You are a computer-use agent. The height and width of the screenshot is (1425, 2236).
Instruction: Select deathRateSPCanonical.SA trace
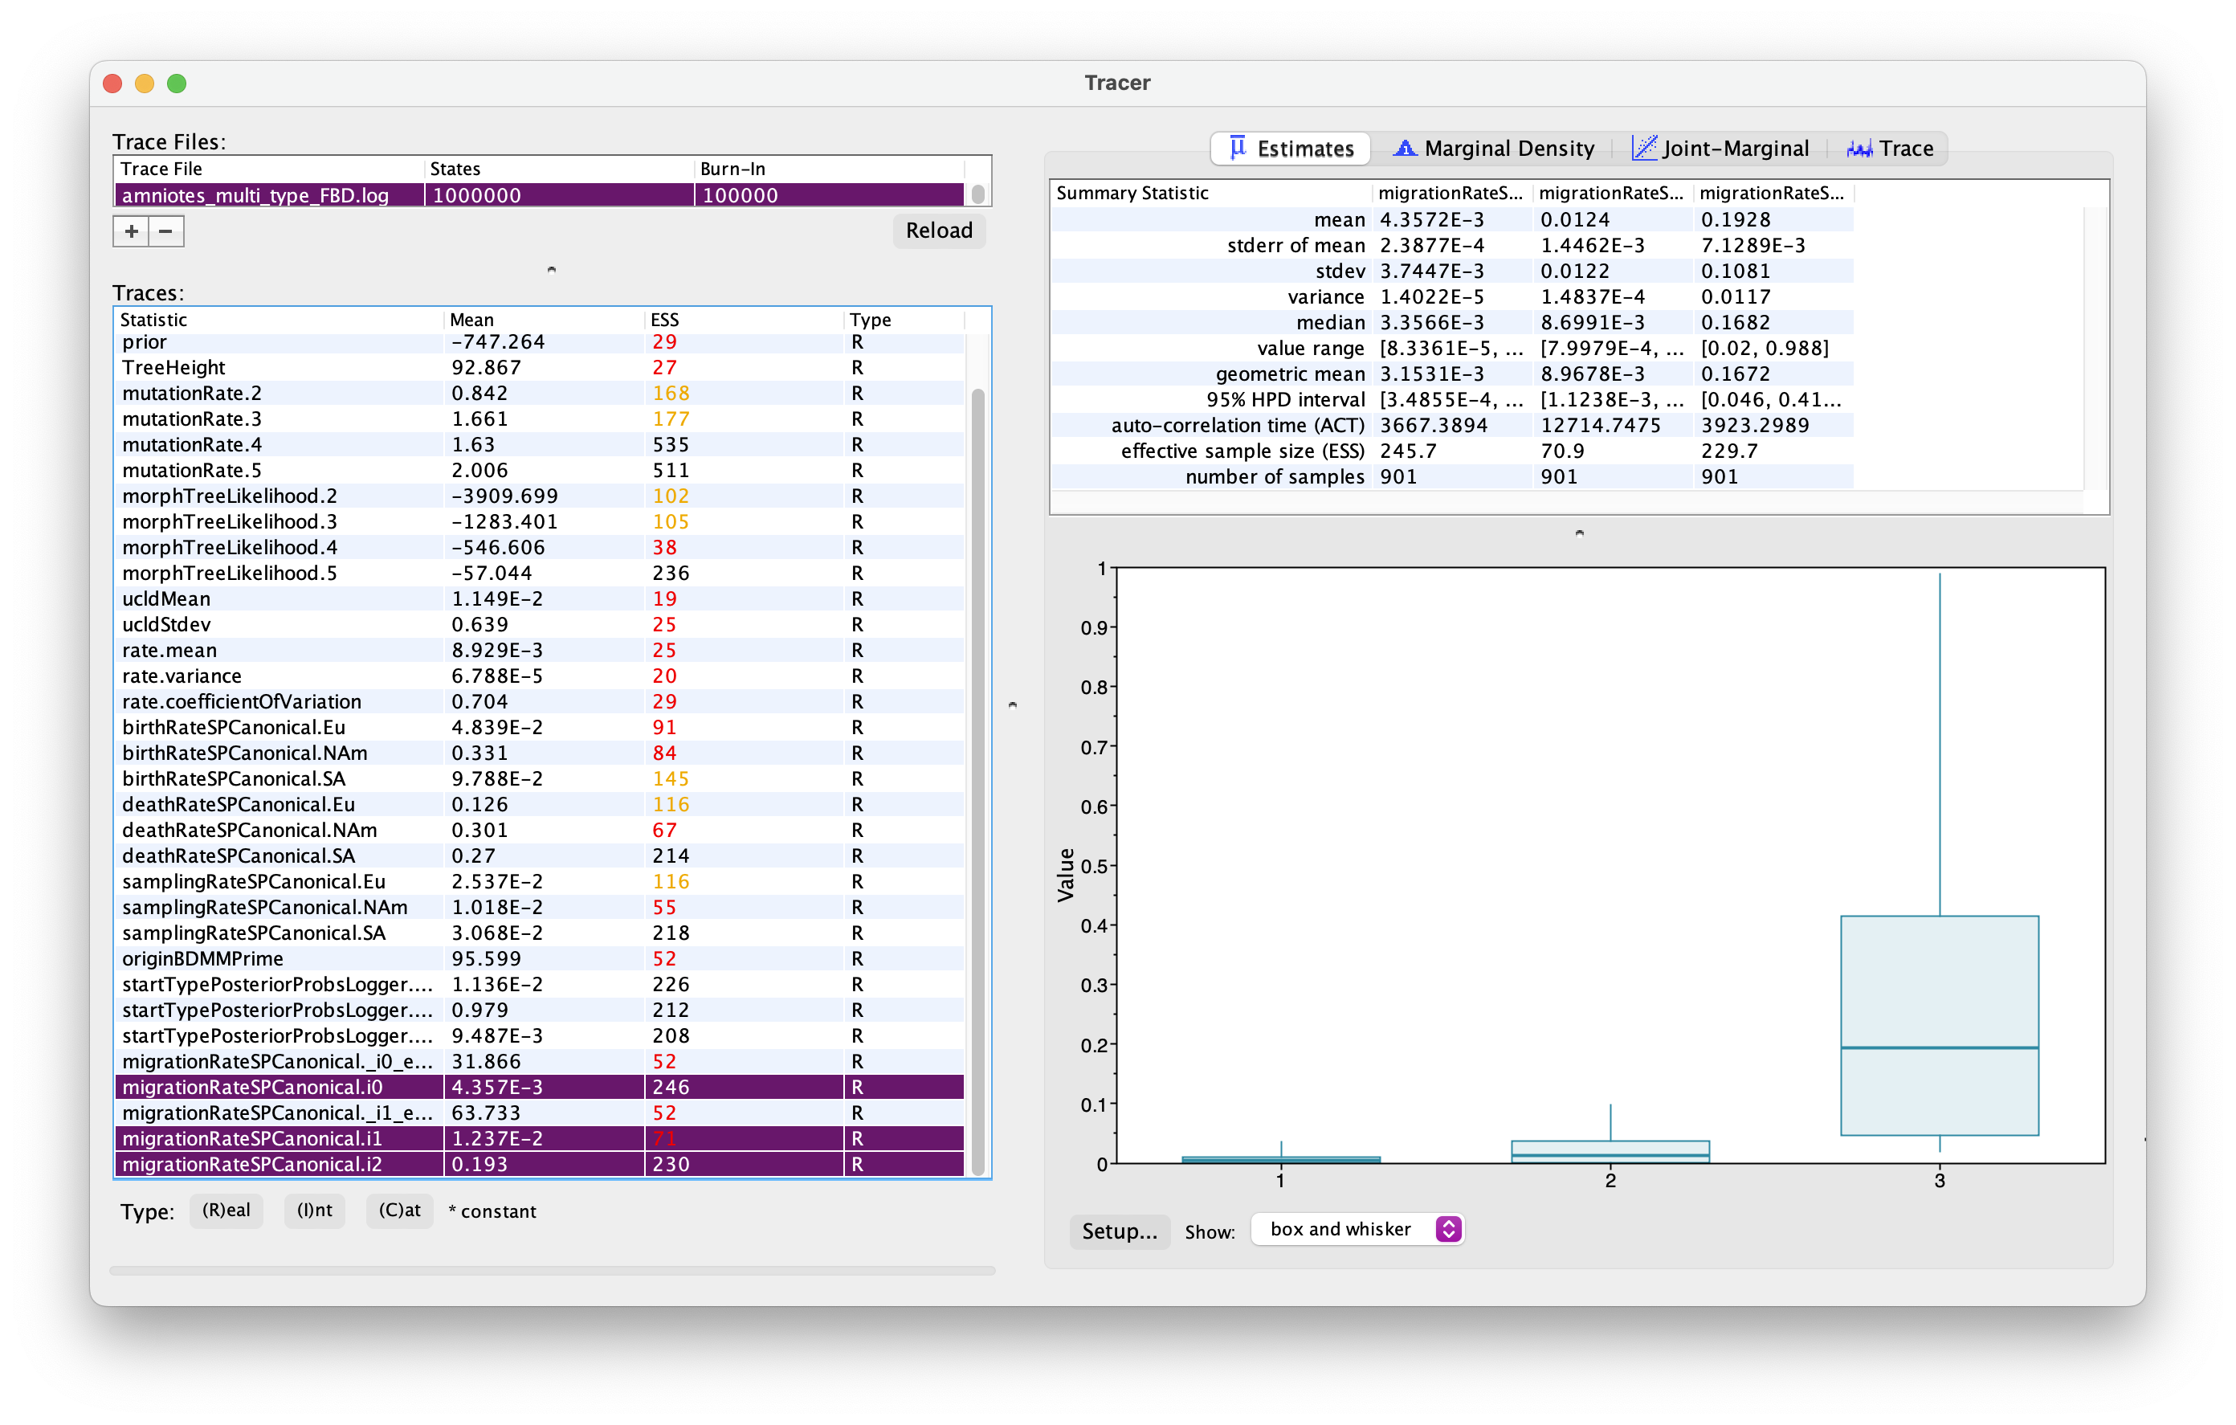coord(539,856)
